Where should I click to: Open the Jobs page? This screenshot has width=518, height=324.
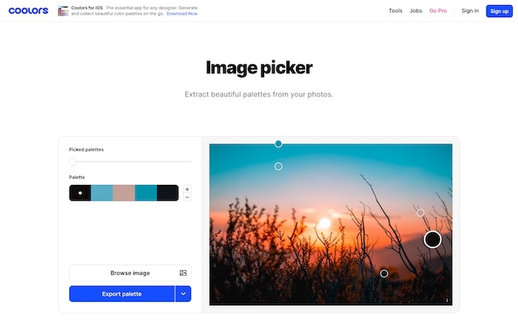click(416, 11)
